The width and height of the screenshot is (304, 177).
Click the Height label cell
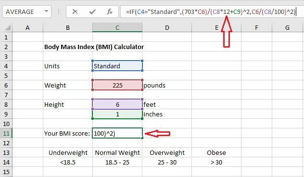pyautogui.click(x=68, y=104)
